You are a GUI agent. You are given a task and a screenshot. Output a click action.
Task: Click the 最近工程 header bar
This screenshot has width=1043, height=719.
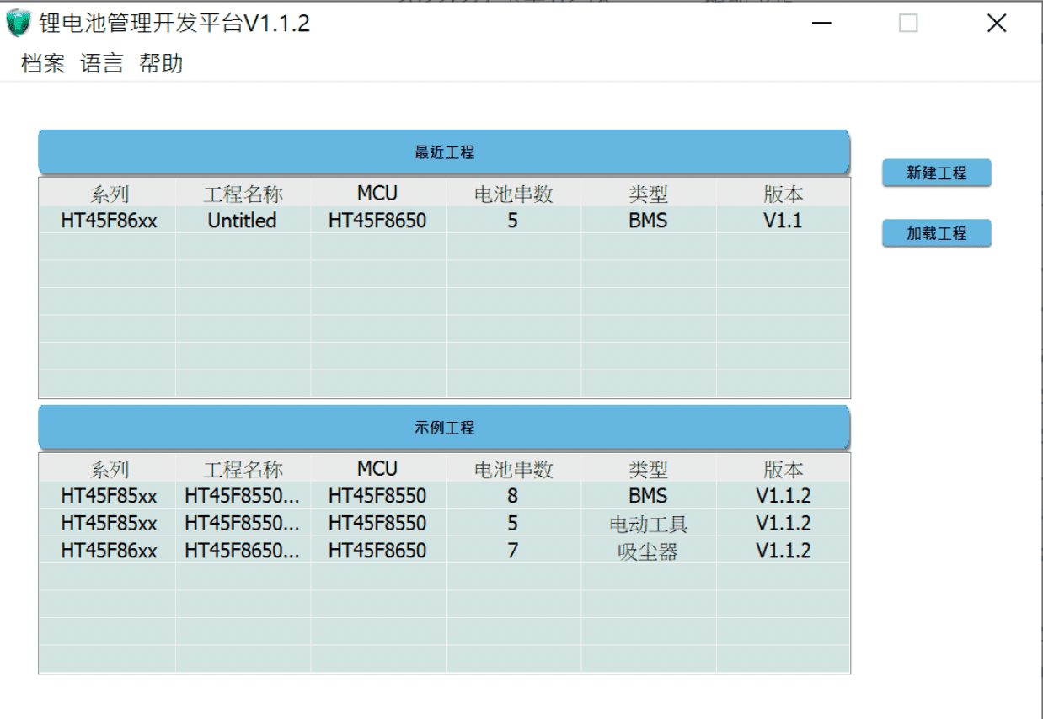click(x=444, y=152)
